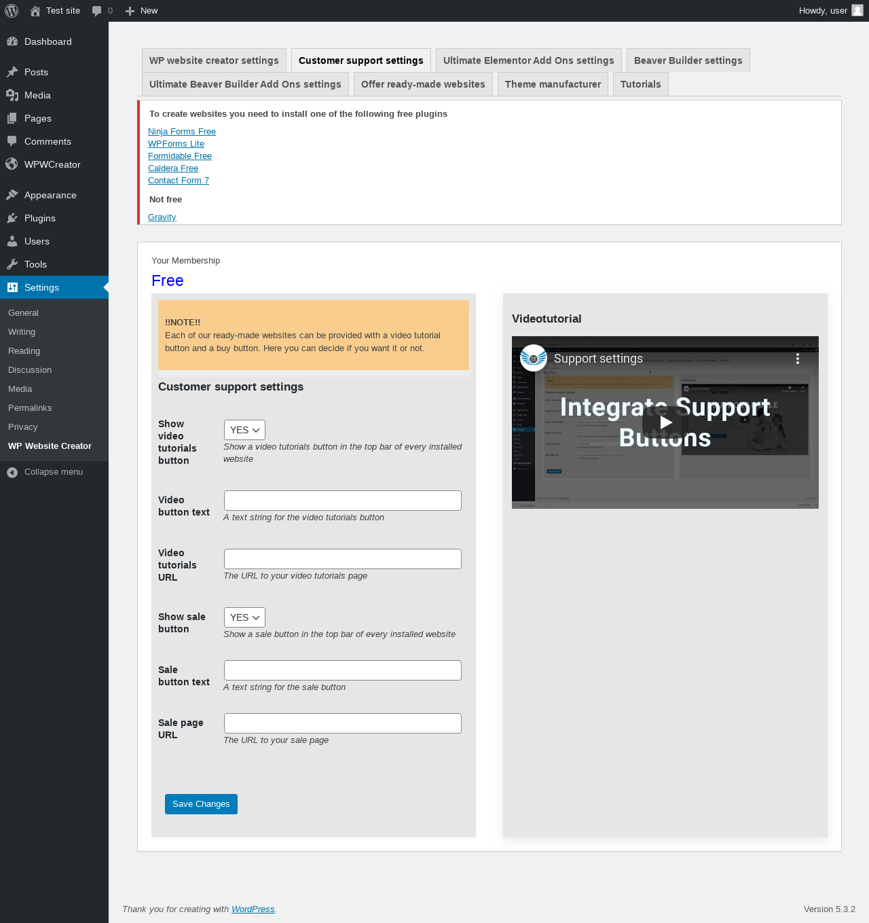Open the Formidable Free link

(x=180, y=156)
